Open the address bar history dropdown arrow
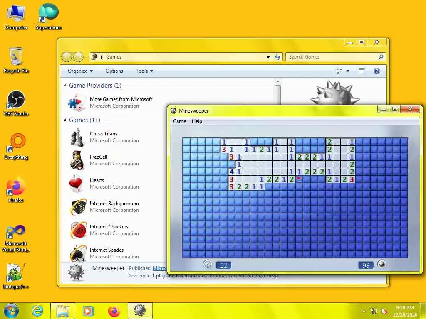The height and width of the screenshot is (319, 426). (x=268, y=57)
